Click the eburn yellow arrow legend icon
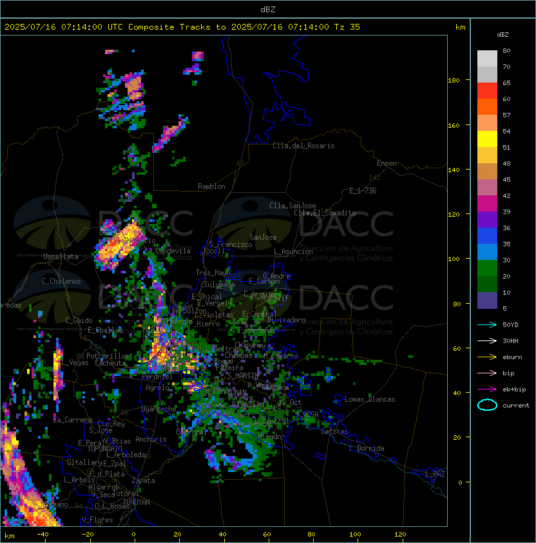536x543 pixels. (x=487, y=357)
